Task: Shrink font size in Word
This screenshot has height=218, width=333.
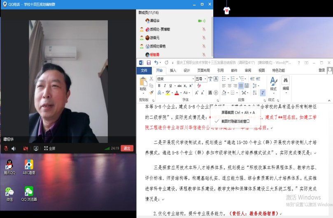Action: click(x=203, y=93)
